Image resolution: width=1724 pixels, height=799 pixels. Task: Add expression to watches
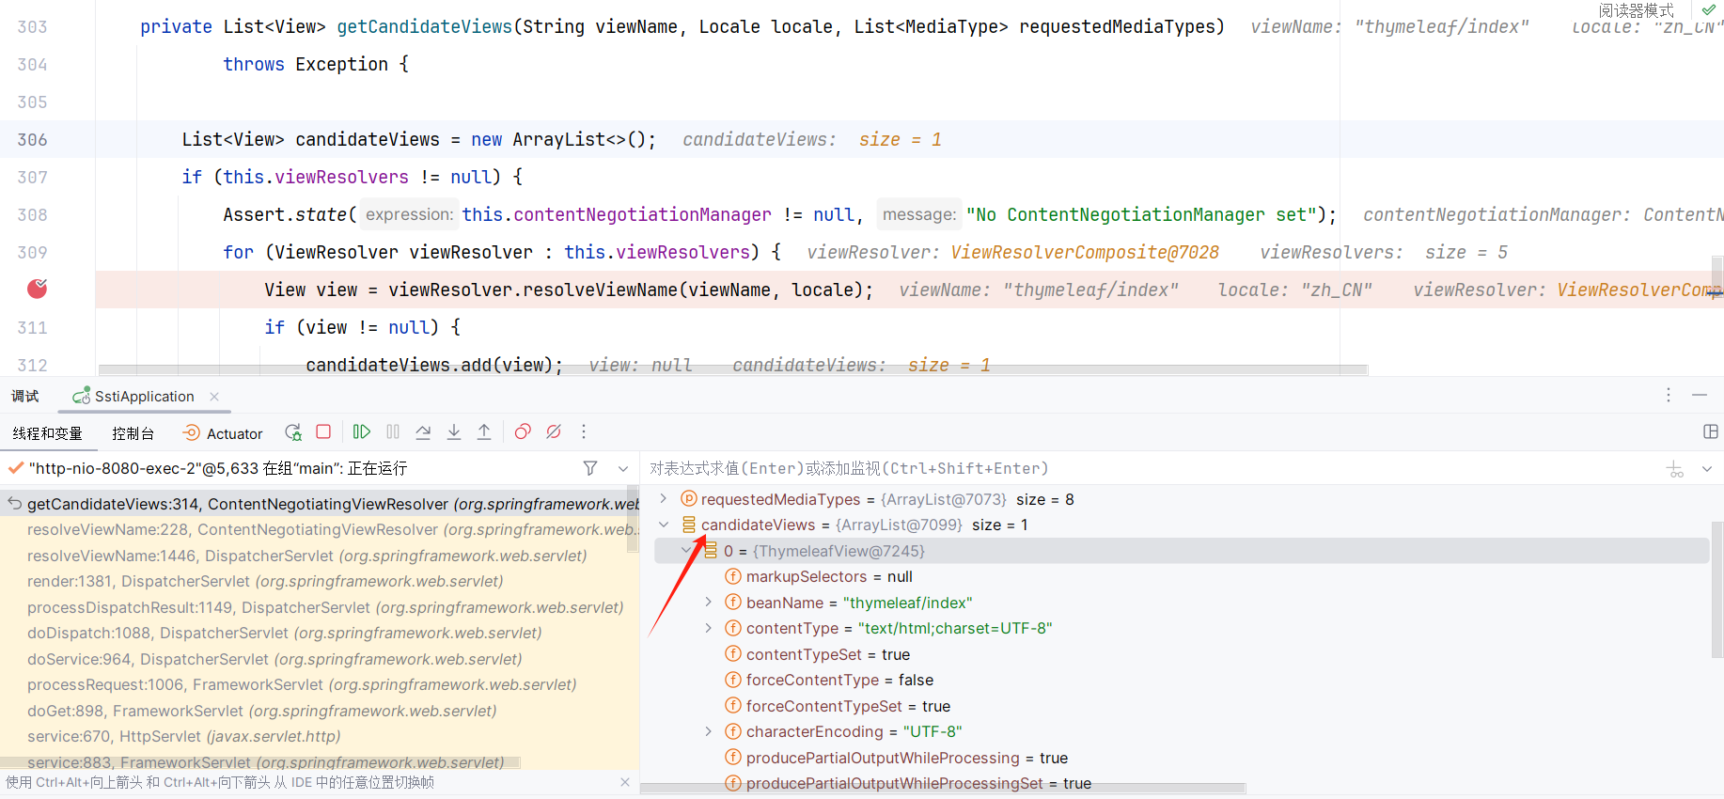(1675, 469)
